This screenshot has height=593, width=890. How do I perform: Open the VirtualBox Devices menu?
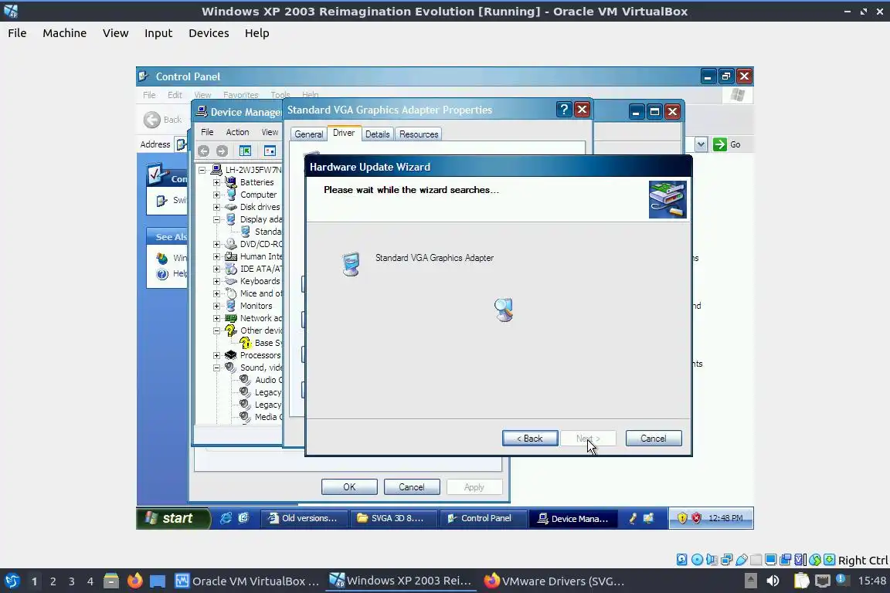click(x=209, y=33)
